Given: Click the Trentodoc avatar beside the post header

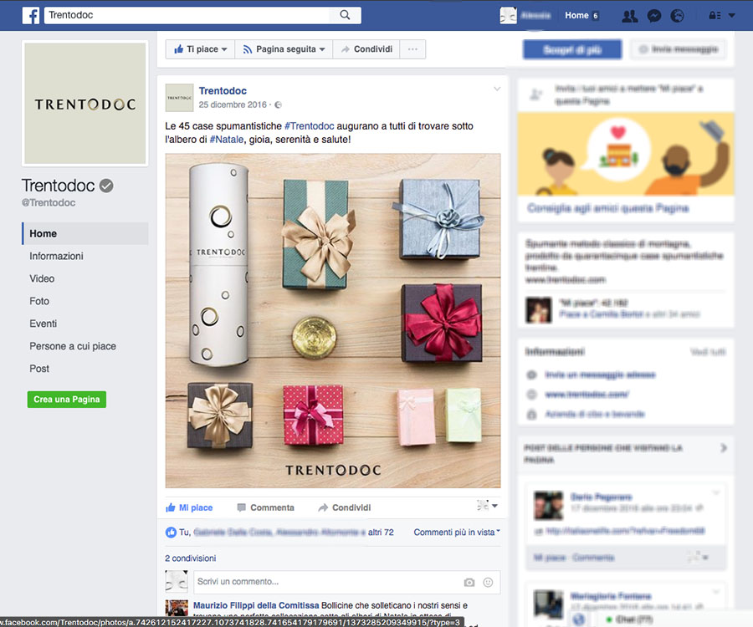Looking at the screenshot, I should 179,98.
